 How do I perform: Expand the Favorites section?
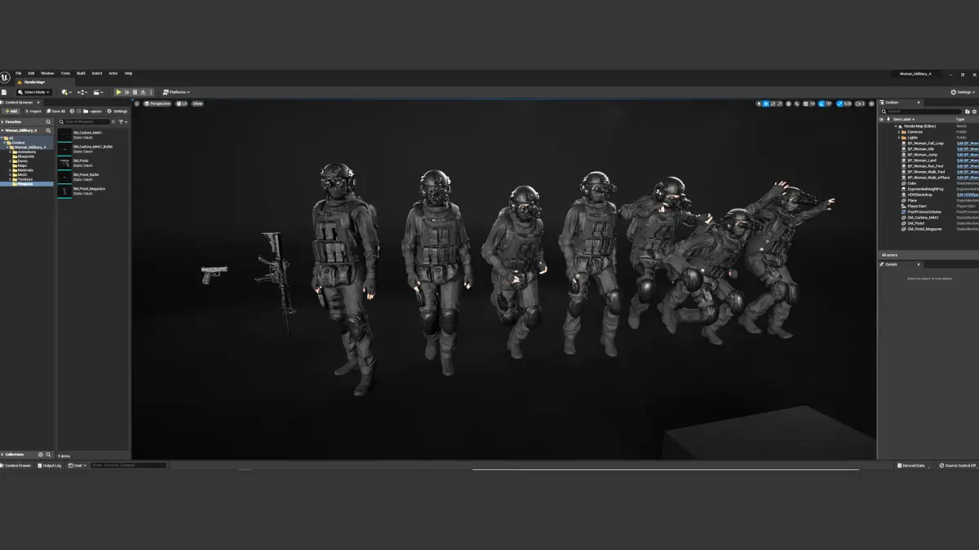click(2, 121)
